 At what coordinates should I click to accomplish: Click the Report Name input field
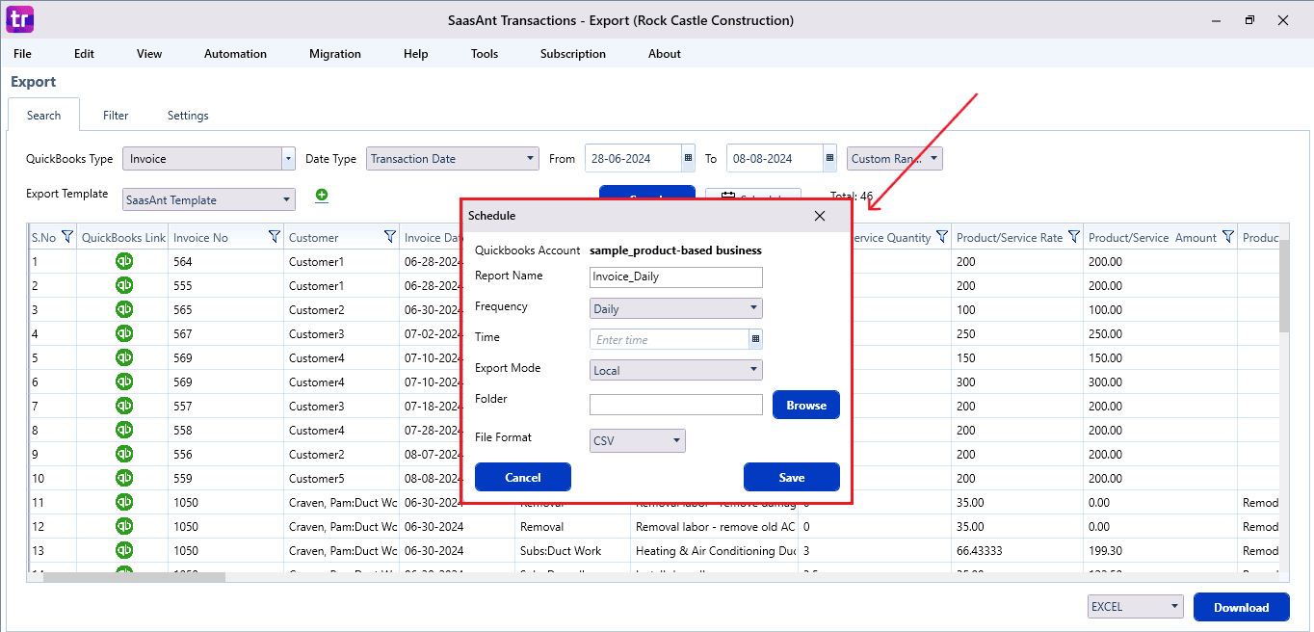point(676,276)
